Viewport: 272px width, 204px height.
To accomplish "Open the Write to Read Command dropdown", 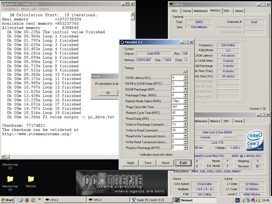I will [x=185, y=130].
